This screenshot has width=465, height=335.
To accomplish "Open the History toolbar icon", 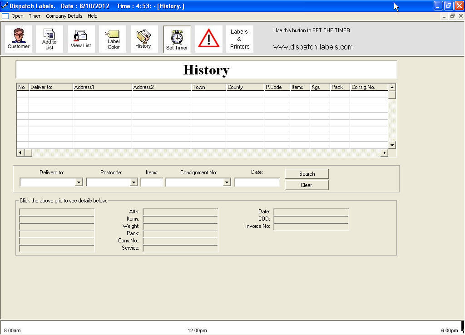I will pyautogui.click(x=144, y=39).
